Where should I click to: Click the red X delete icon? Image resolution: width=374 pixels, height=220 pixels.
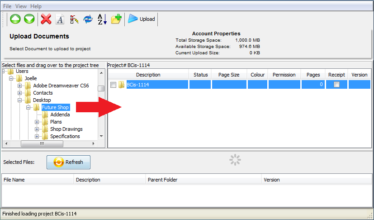(x=46, y=19)
